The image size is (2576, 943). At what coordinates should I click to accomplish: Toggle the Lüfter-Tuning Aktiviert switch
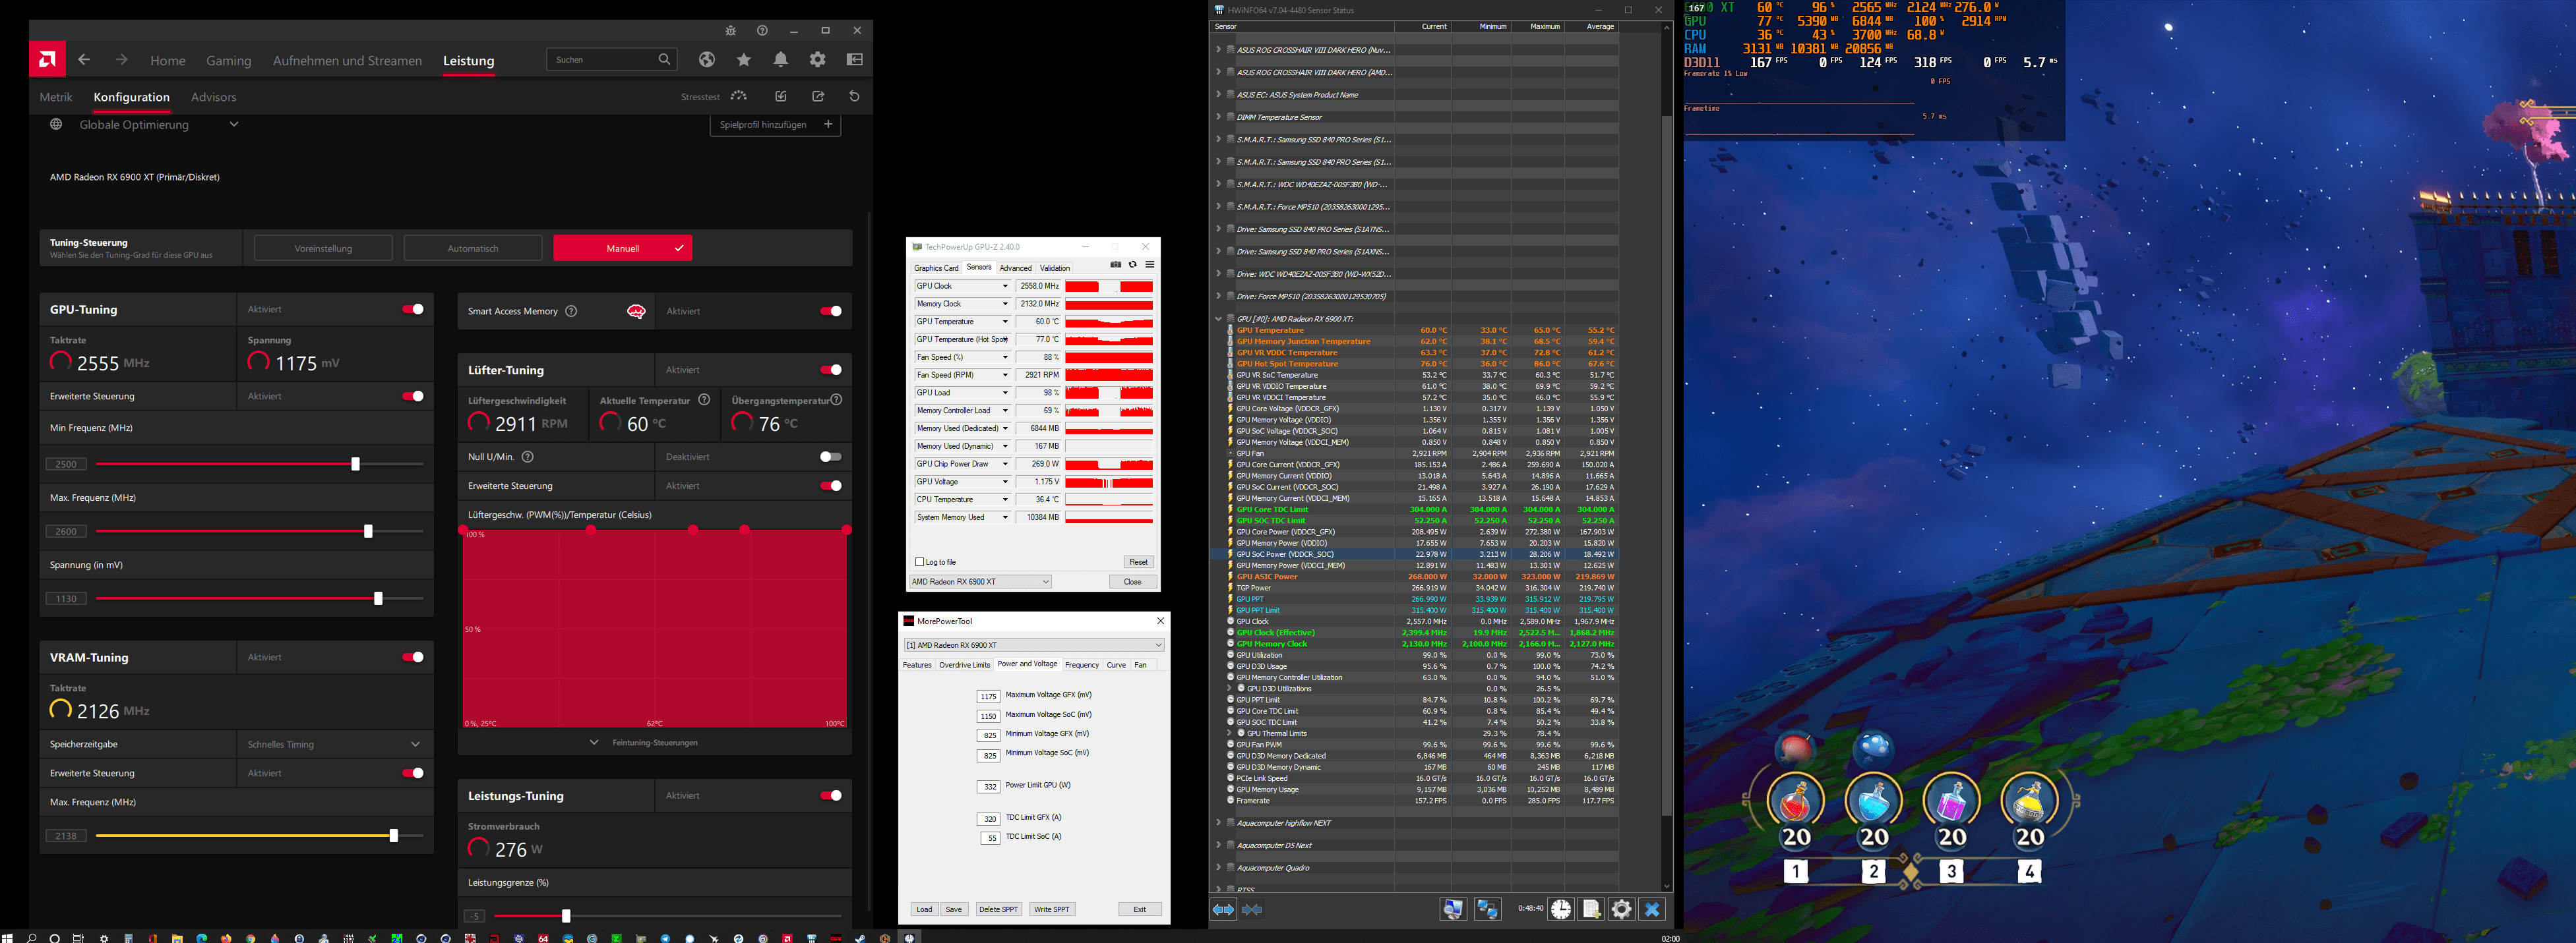[831, 370]
